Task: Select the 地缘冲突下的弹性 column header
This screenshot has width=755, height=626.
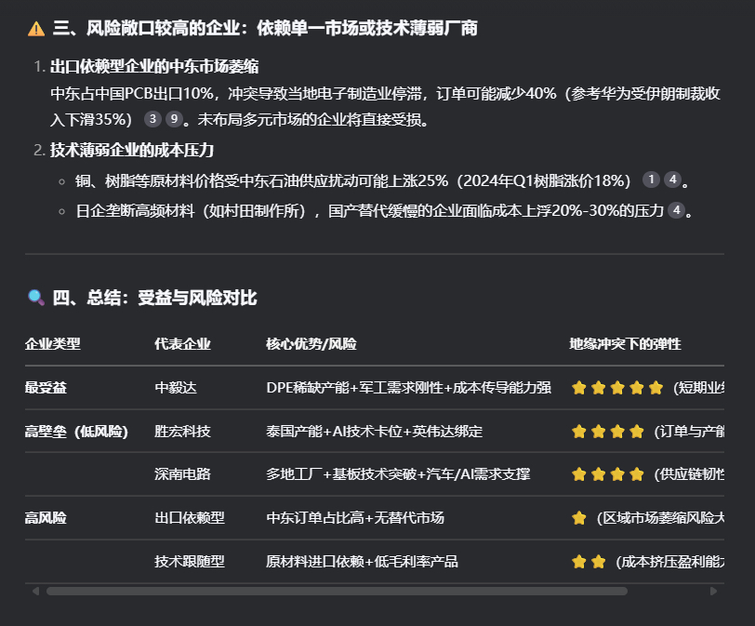Action: [625, 344]
